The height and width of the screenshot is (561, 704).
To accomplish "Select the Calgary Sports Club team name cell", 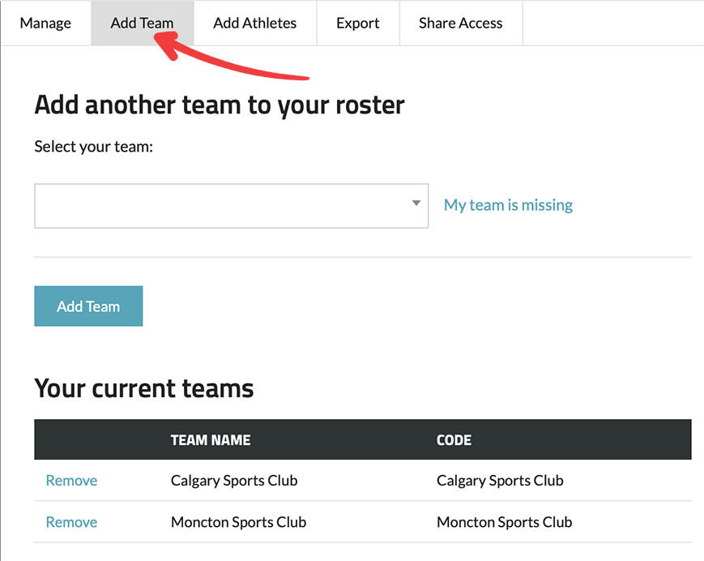I will point(234,481).
